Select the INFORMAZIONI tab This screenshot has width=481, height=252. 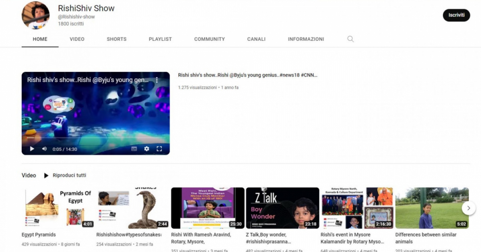click(306, 39)
